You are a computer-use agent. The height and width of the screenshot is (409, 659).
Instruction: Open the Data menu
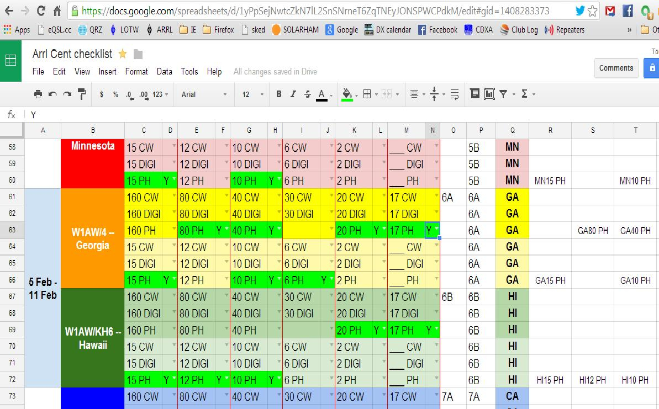click(x=164, y=72)
